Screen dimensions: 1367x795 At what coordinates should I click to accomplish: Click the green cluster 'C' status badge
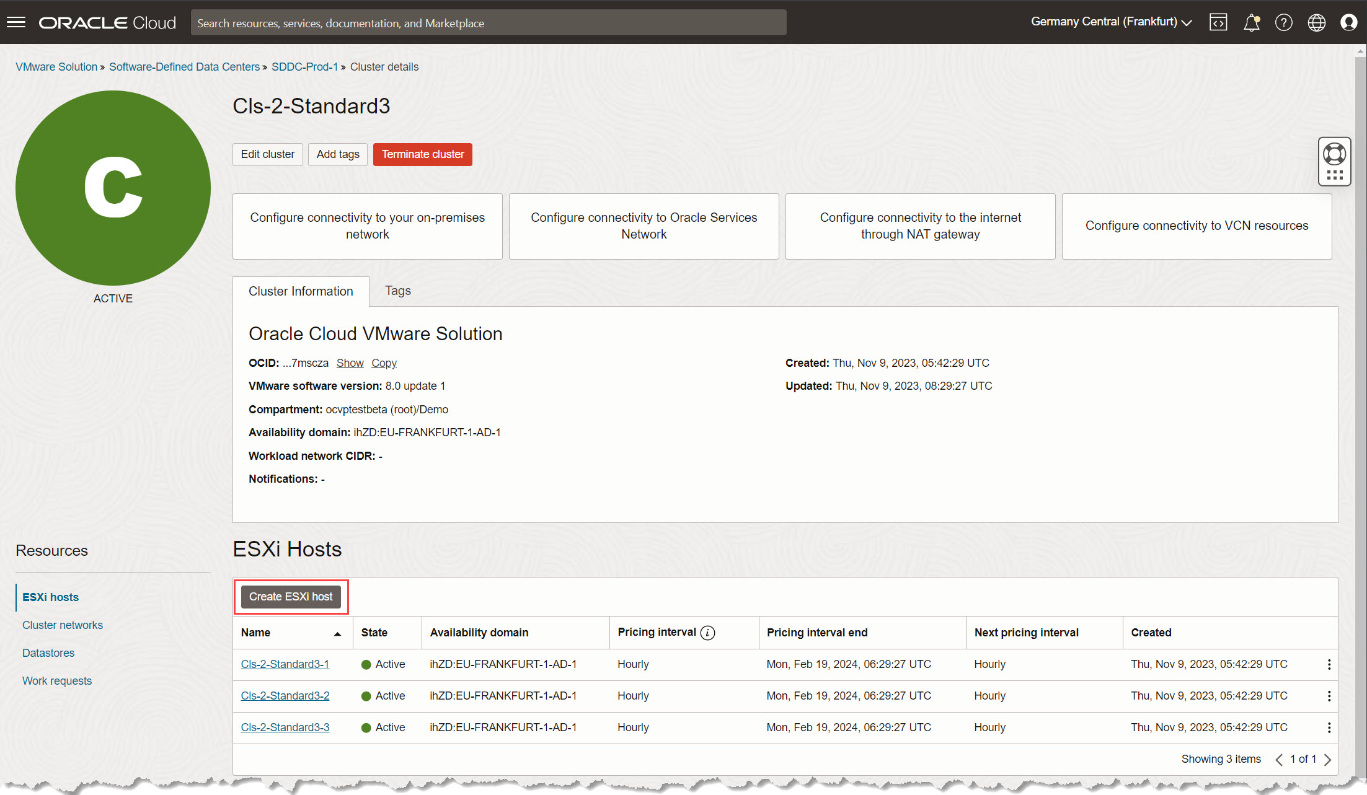click(113, 188)
